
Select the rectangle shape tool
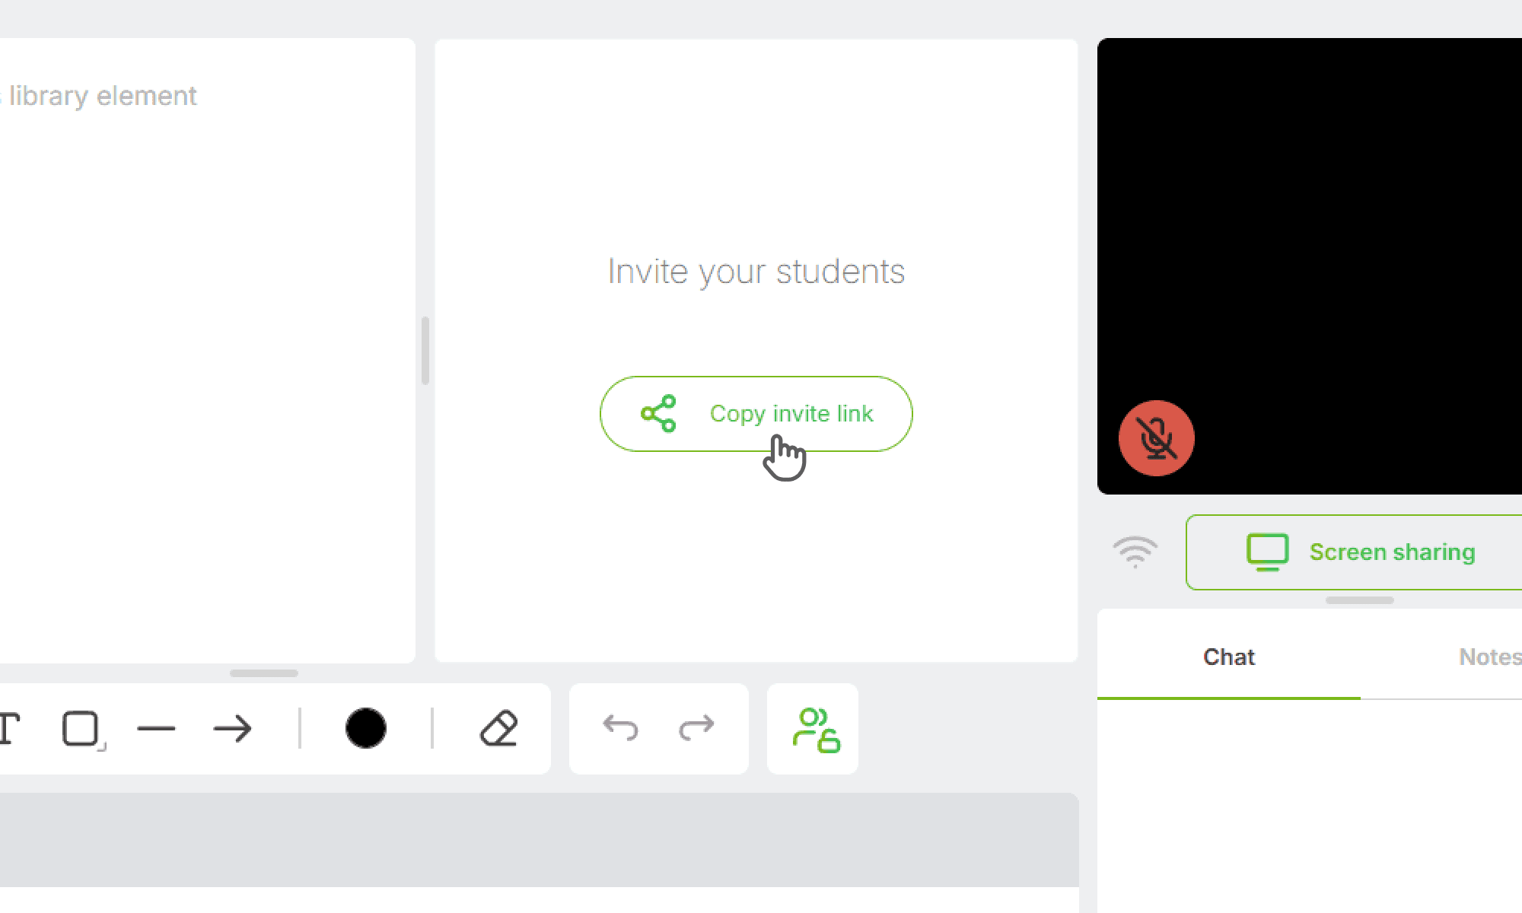pyautogui.click(x=82, y=729)
